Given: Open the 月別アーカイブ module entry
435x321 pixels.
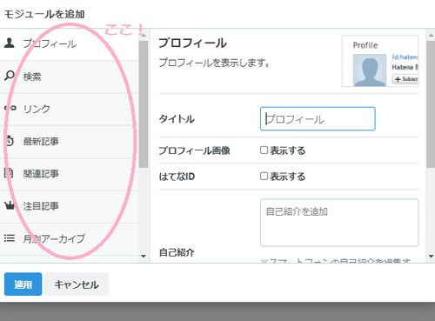Looking at the screenshot, I should coord(69,239).
